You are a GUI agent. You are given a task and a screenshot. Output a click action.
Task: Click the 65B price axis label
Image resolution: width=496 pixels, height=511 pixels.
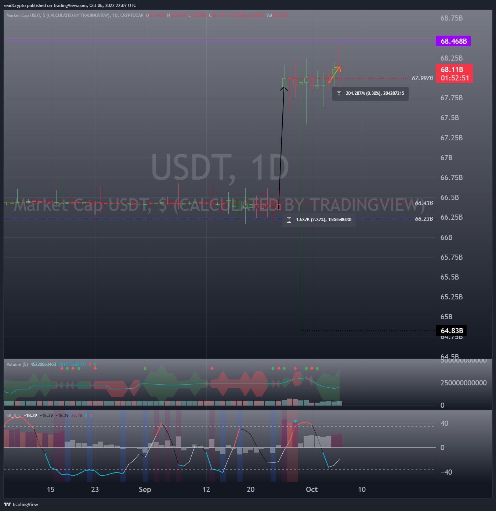(446, 317)
